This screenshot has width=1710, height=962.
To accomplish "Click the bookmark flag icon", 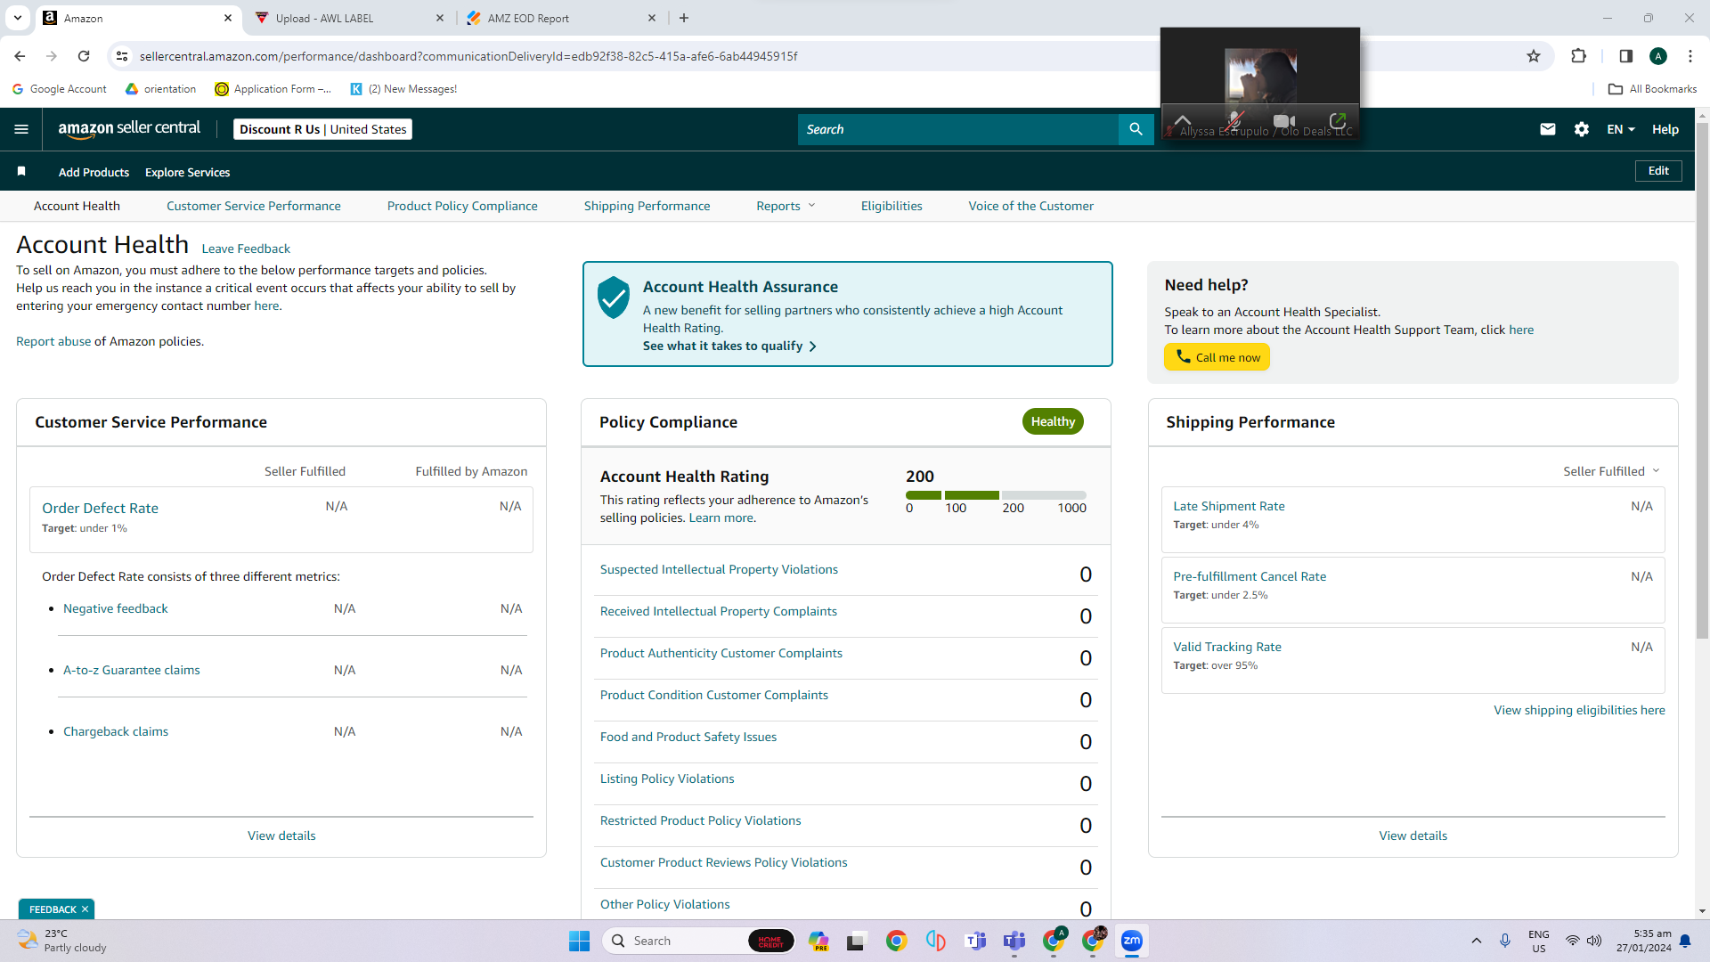I will tap(21, 171).
